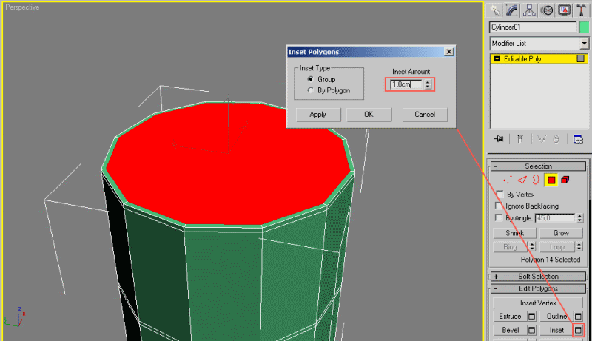Click the Grow selection button
592x341 pixels.
[x=561, y=233]
